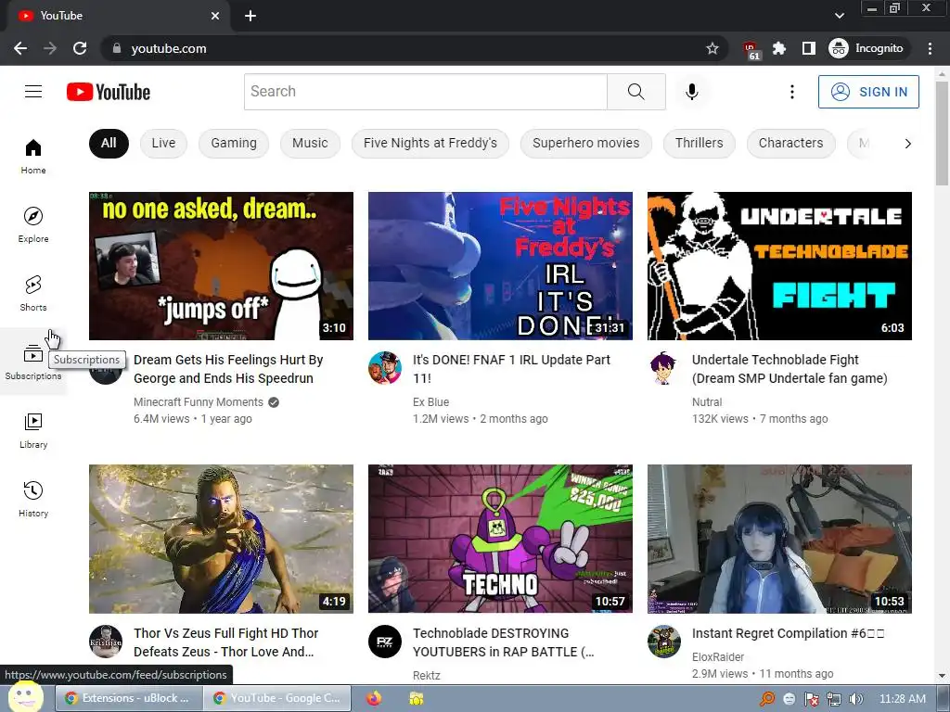Show more category chips with right arrow
This screenshot has height=712, width=950.
(907, 144)
